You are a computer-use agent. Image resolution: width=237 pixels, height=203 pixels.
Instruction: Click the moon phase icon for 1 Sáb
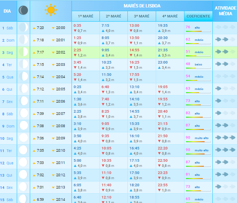pyautogui.click(x=23, y=27)
